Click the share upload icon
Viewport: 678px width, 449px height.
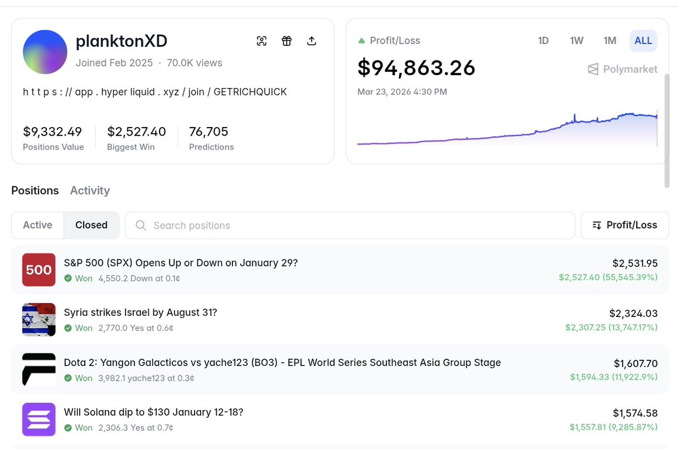coord(312,41)
